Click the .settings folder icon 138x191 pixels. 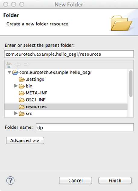pos(22,79)
